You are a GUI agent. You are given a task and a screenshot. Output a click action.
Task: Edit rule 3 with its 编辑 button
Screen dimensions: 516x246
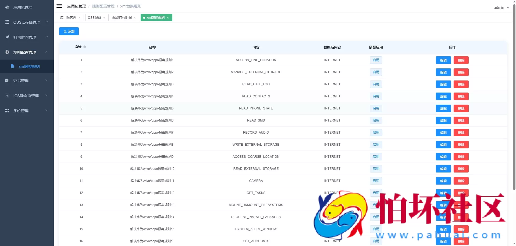[443, 84]
